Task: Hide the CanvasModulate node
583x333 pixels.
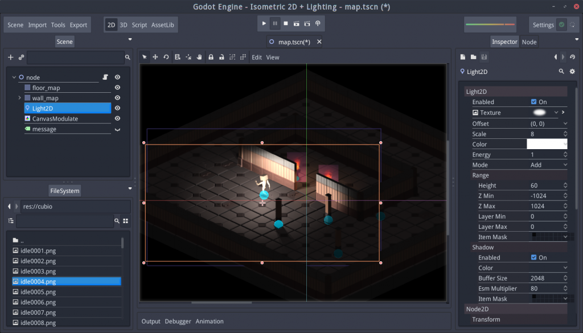Action: click(117, 118)
